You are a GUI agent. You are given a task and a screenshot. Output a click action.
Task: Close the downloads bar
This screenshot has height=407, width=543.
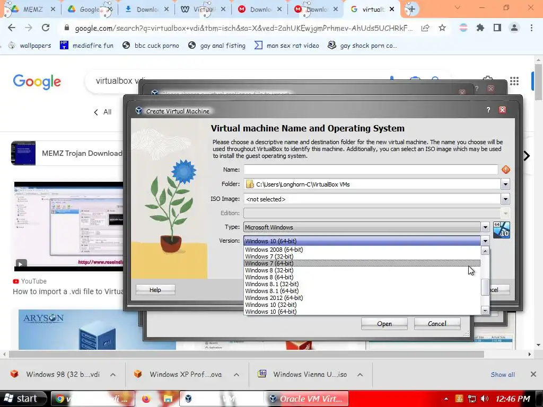[x=533, y=374]
